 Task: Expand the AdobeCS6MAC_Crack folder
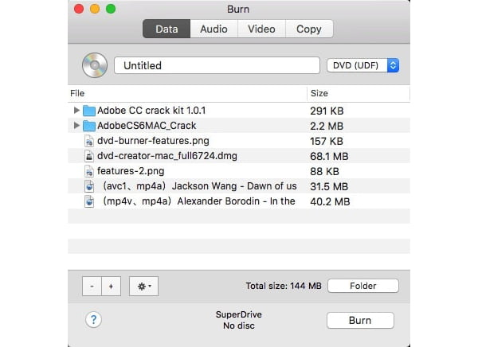[76, 125]
